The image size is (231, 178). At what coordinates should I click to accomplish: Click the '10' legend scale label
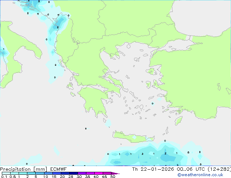[x=46, y=177]
